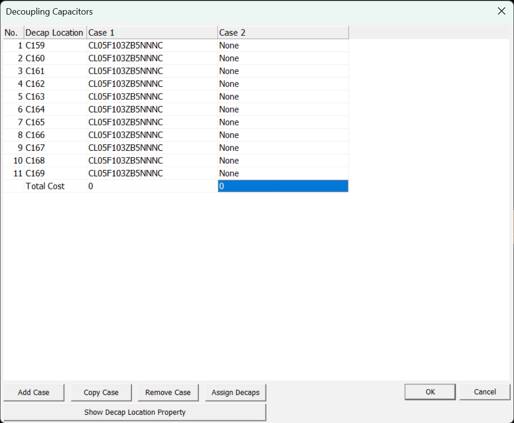Click the Add Case button

[x=33, y=392]
